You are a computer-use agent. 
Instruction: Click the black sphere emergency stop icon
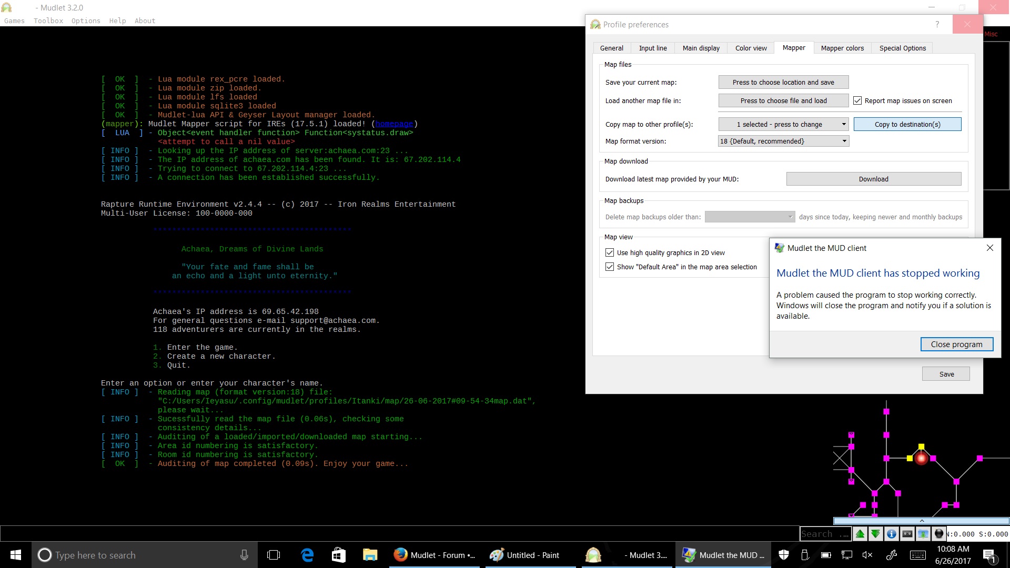(x=939, y=534)
